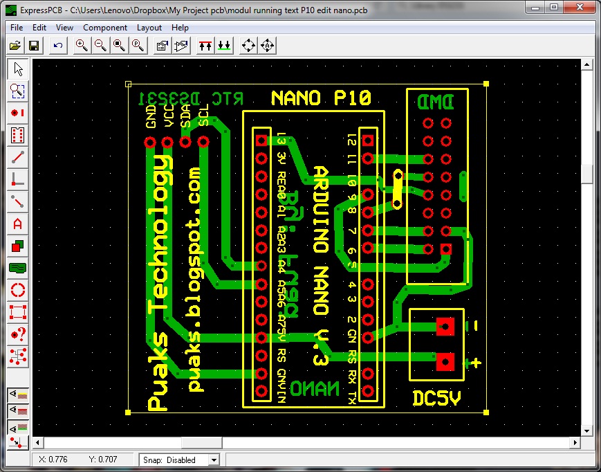
Task: Choose the place circle tool
Action: coord(17,290)
